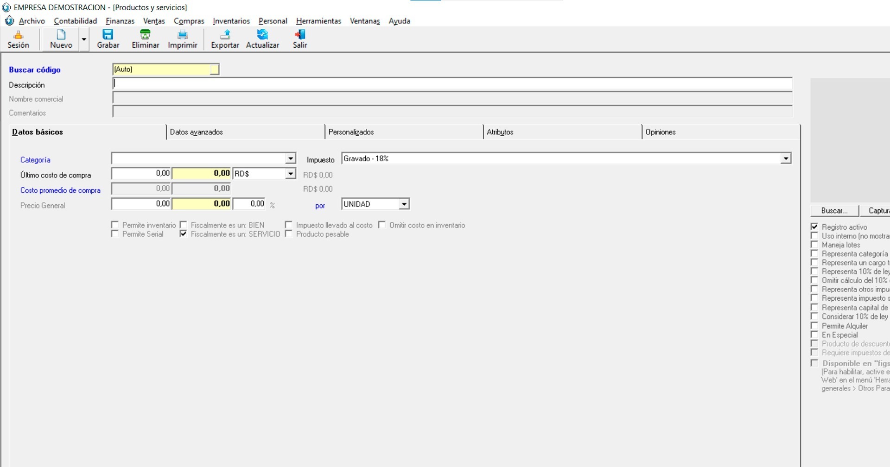Print using the Imprimir icon
This screenshot has width=890, height=467.
click(183, 35)
